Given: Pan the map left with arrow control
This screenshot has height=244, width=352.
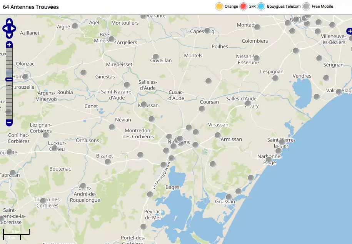Looking at the screenshot, I should point(5,28).
